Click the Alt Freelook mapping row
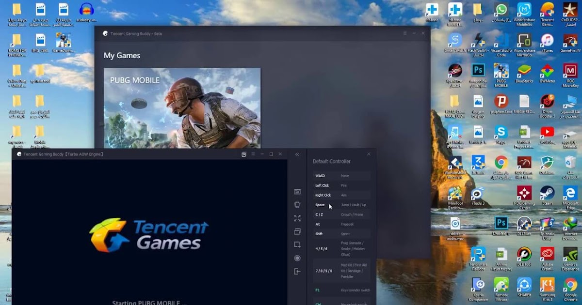582x305 pixels. tap(341, 224)
